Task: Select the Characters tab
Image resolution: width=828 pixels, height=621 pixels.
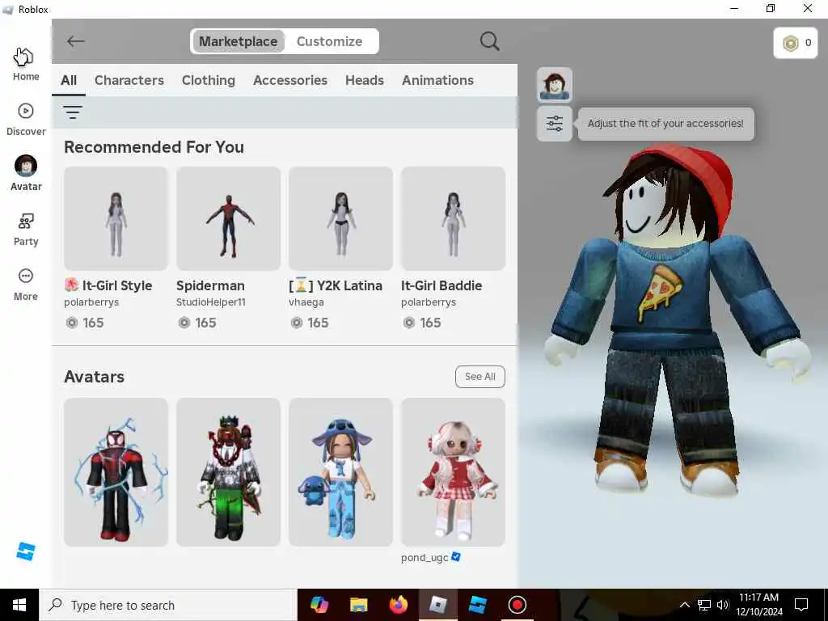Action: (x=129, y=80)
